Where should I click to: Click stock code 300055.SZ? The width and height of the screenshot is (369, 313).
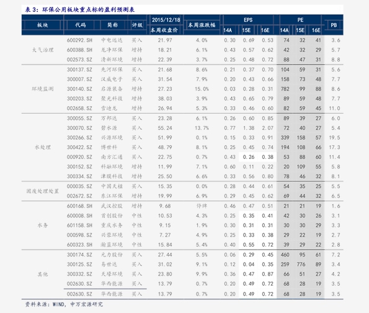point(79,119)
